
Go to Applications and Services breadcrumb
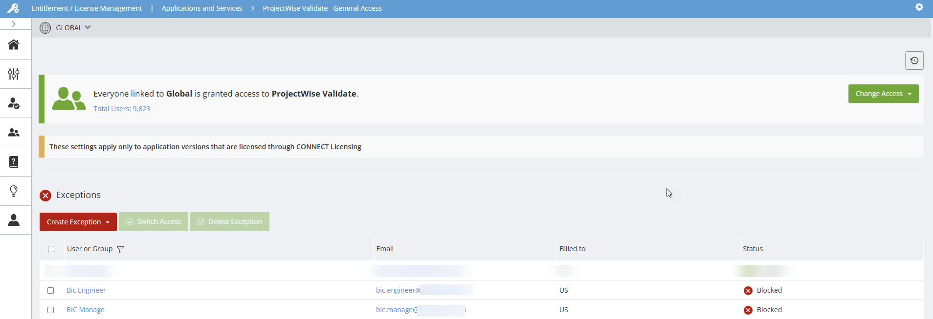click(x=202, y=8)
